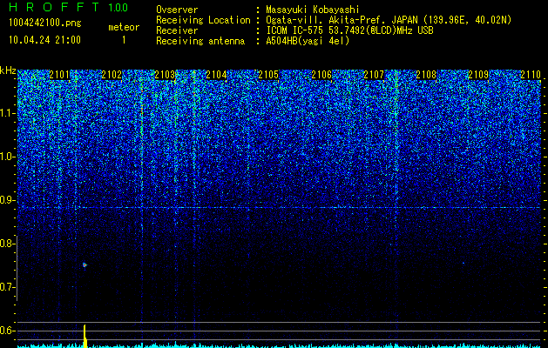The width and height of the screenshot is (548, 348).
Task: Click the 0.9 kHz axis label
Action: 7,200
